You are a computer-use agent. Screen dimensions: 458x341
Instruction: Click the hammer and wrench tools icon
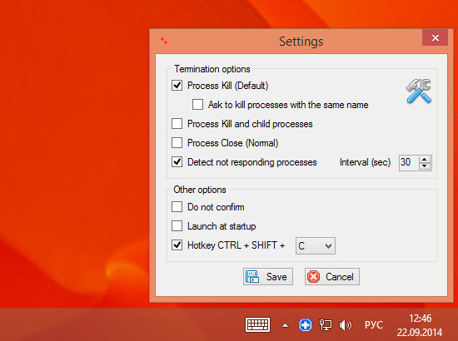pyautogui.click(x=419, y=91)
